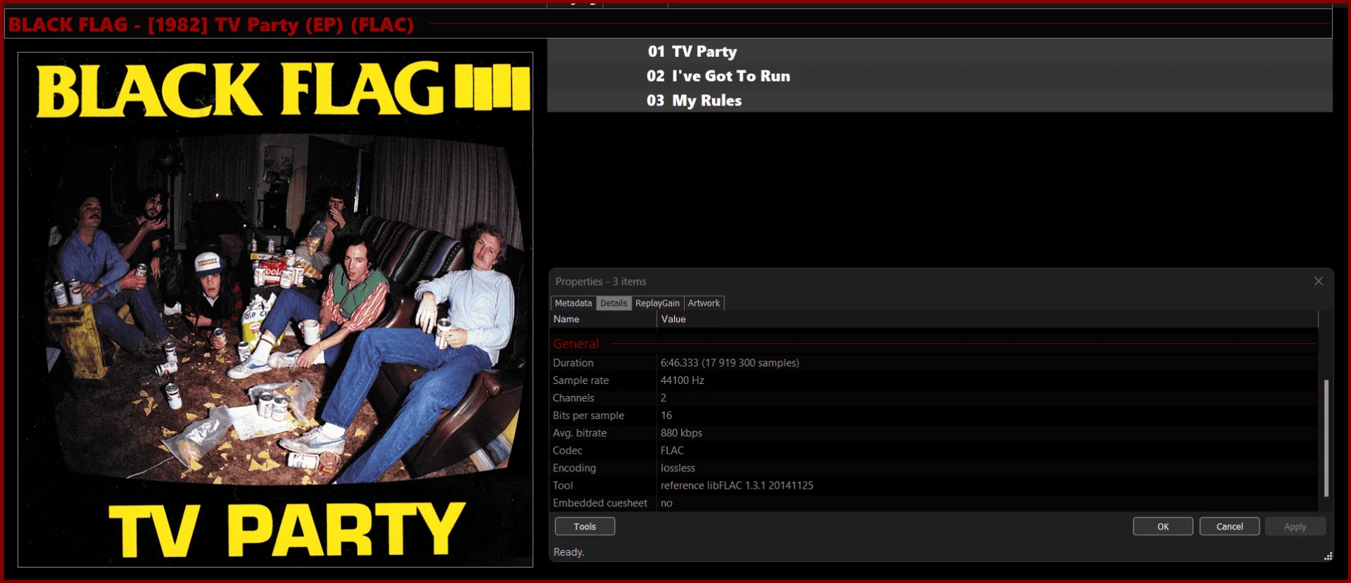Click the resize grip of the Properties dialog

(x=1328, y=556)
